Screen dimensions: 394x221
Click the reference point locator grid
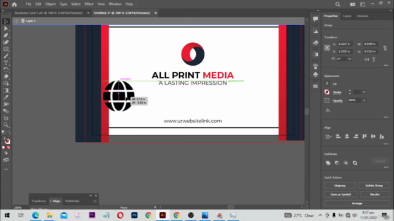(327, 48)
